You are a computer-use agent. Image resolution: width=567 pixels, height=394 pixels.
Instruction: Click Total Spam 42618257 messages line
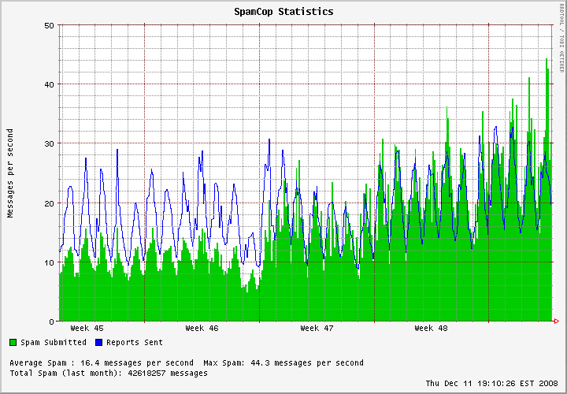coord(109,373)
